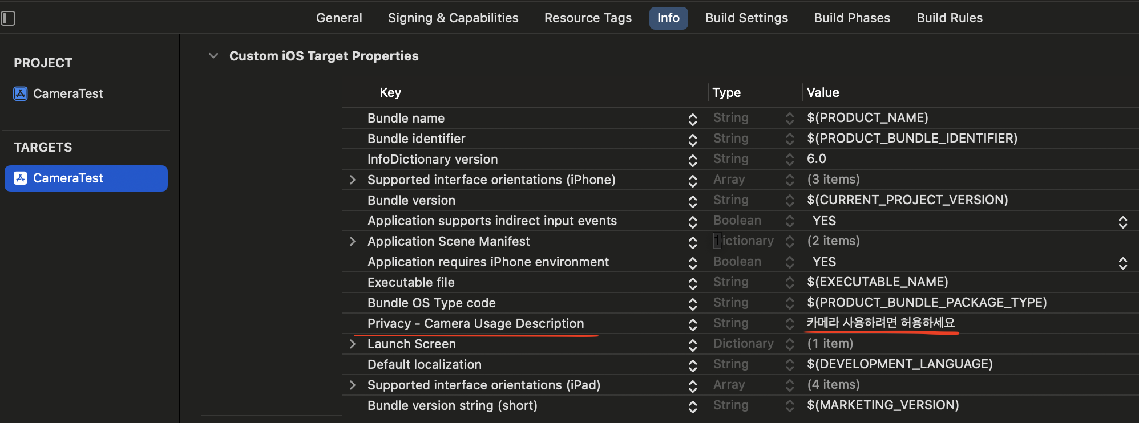
Task: Expand the Application Scene Manifest row
Action: click(x=353, y=242)
